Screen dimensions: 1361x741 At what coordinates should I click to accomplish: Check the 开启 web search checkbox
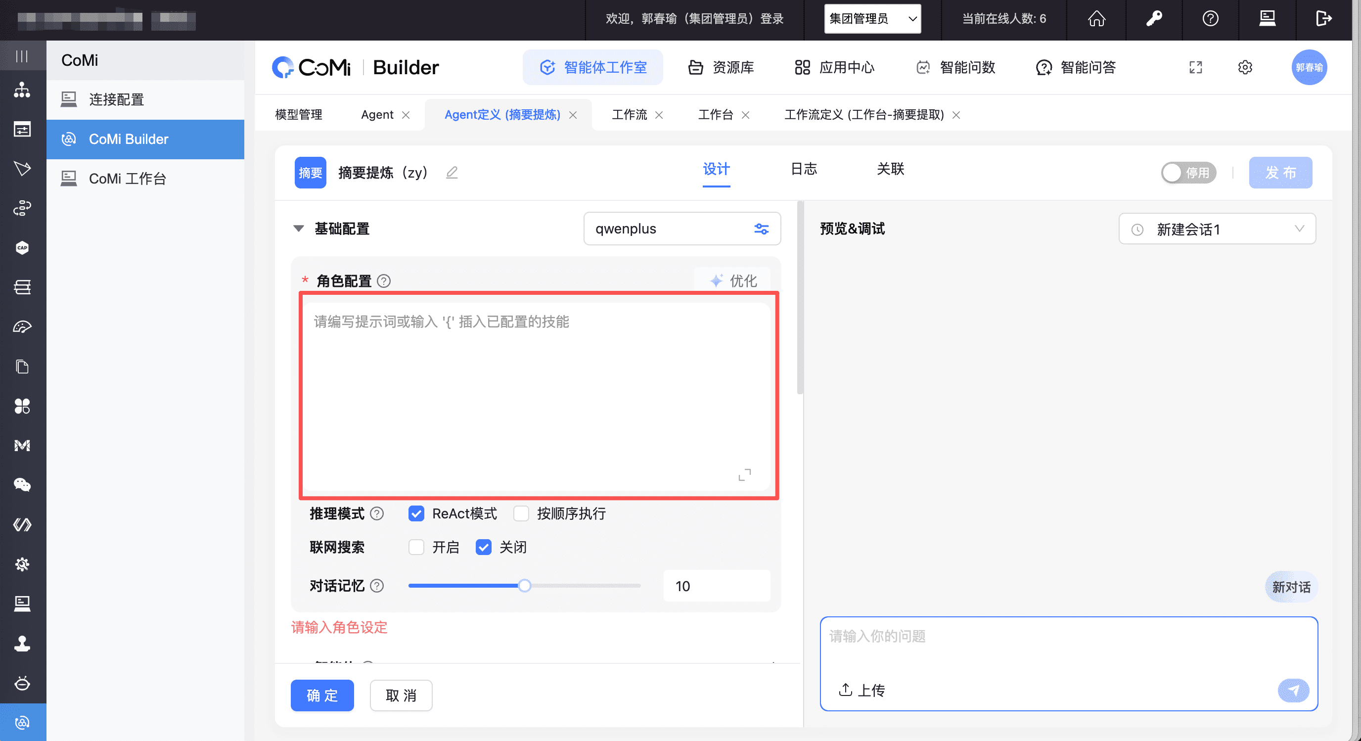point(416,547)
